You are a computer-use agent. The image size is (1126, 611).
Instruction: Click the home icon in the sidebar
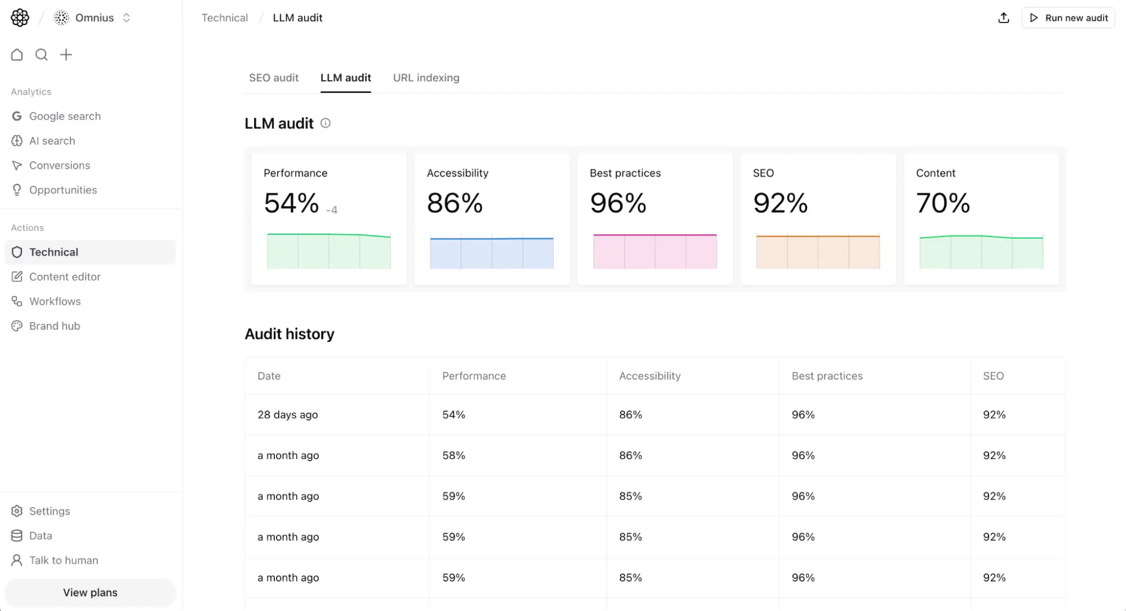[x=16, y=55]
